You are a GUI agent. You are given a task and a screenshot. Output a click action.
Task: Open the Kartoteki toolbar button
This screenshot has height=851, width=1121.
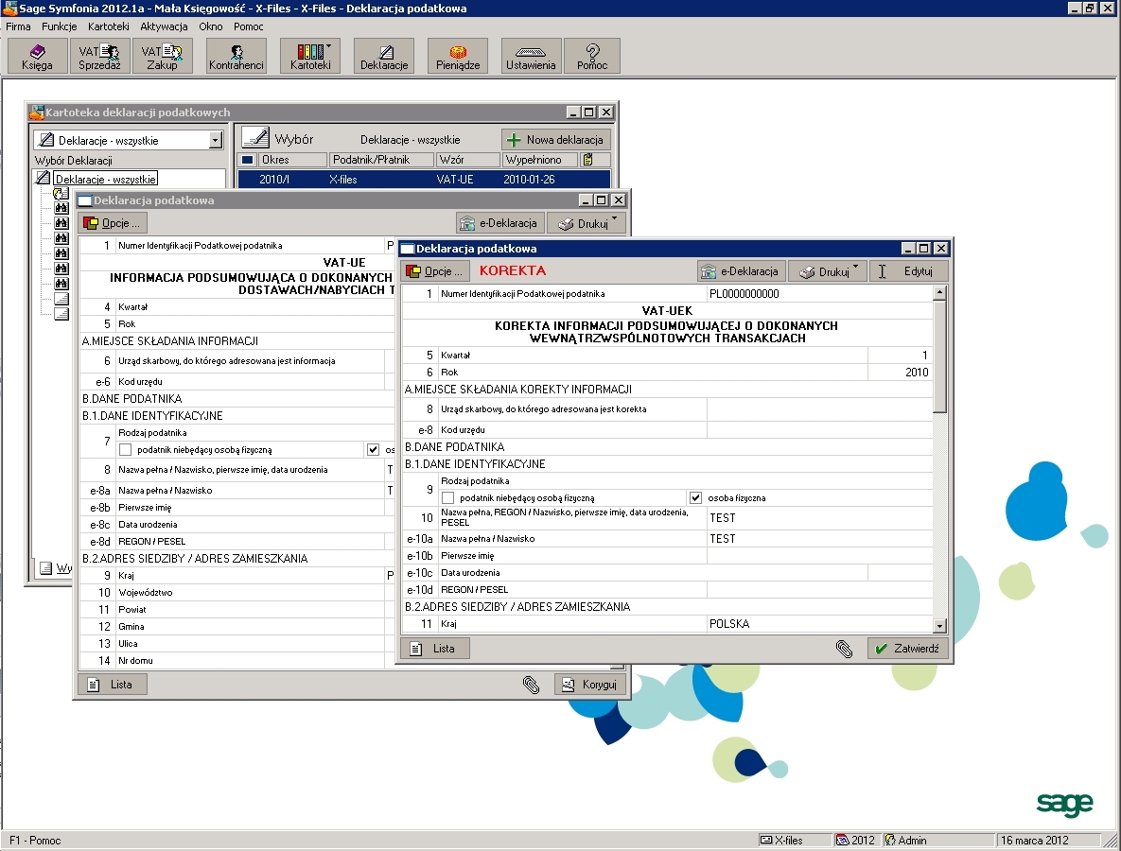(x=310, y=56)
